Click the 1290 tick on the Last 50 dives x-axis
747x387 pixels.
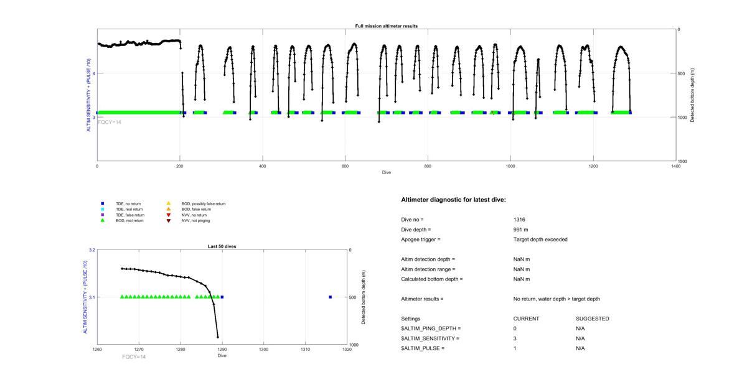(222, 350)
